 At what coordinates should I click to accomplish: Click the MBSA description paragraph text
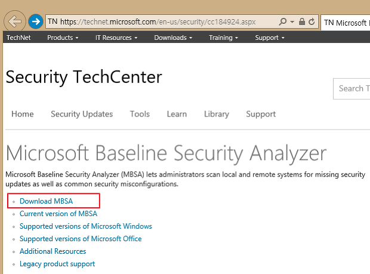(185, 179)
